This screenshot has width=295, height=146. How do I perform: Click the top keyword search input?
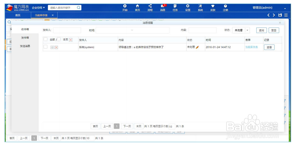point(63,8)
